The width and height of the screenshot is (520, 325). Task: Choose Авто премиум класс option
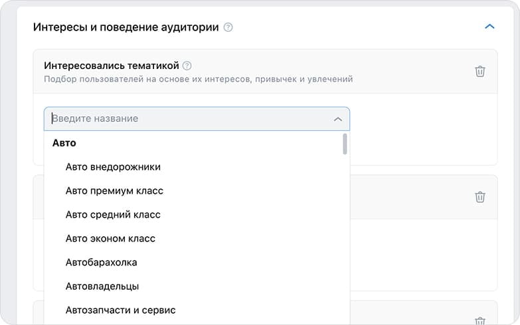(x=114, y=191)
